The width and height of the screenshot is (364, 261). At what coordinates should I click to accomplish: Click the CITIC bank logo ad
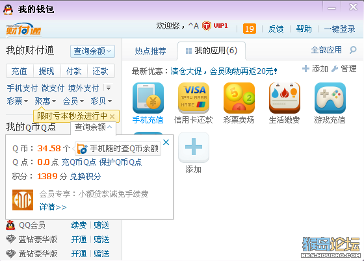point(23,200)
